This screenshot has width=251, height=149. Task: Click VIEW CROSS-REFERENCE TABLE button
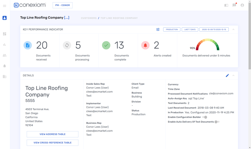point(52,143)
